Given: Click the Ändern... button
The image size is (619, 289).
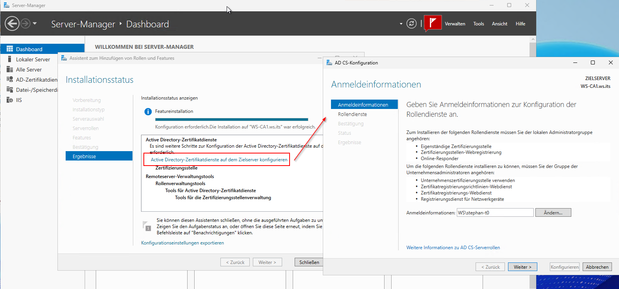Looking at the screenshot, I should [x=553, y=213].
